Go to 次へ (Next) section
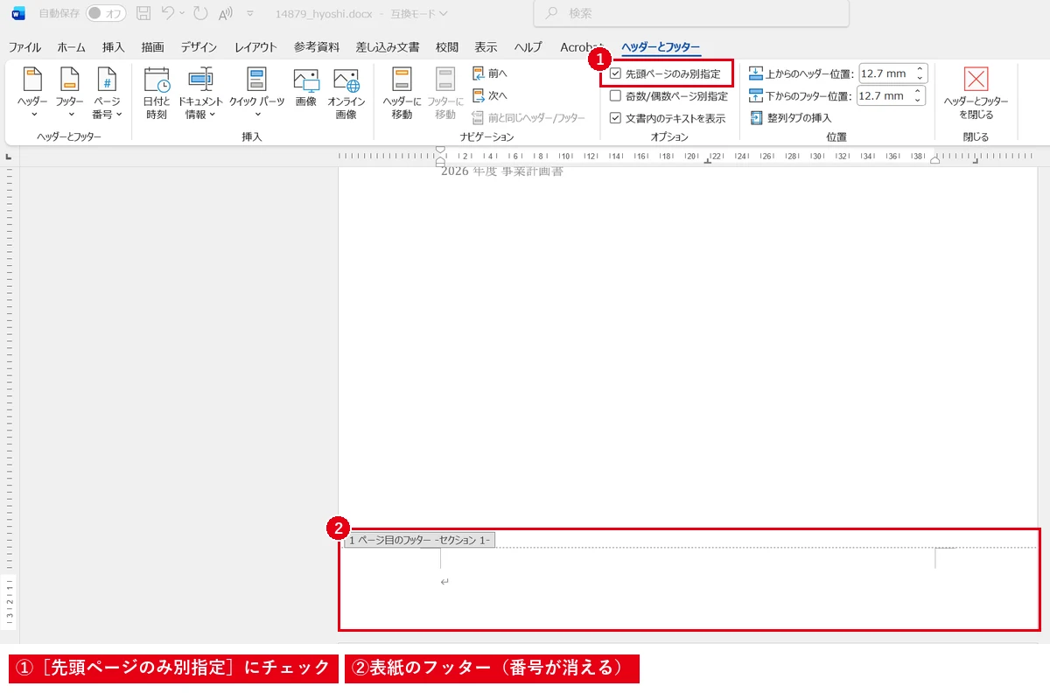1050x693 pixels. point(490,95)
